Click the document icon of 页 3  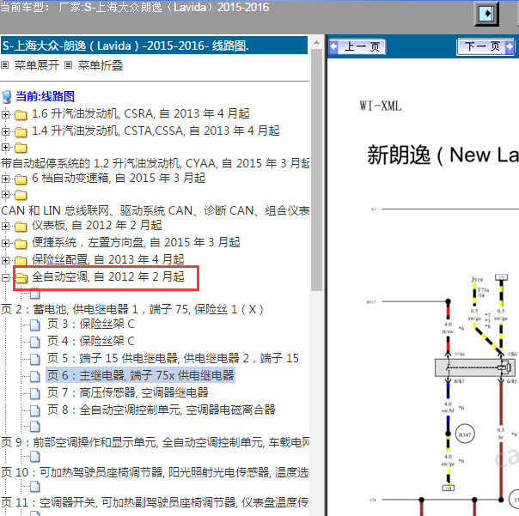[34, 325]
